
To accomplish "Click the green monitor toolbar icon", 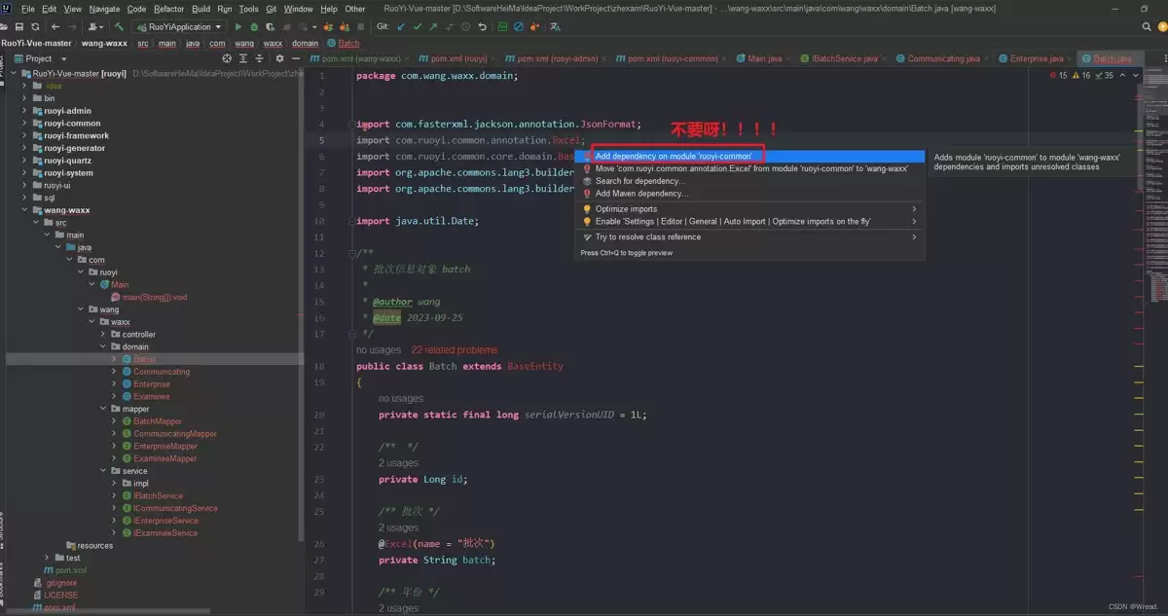I will 502,26.
